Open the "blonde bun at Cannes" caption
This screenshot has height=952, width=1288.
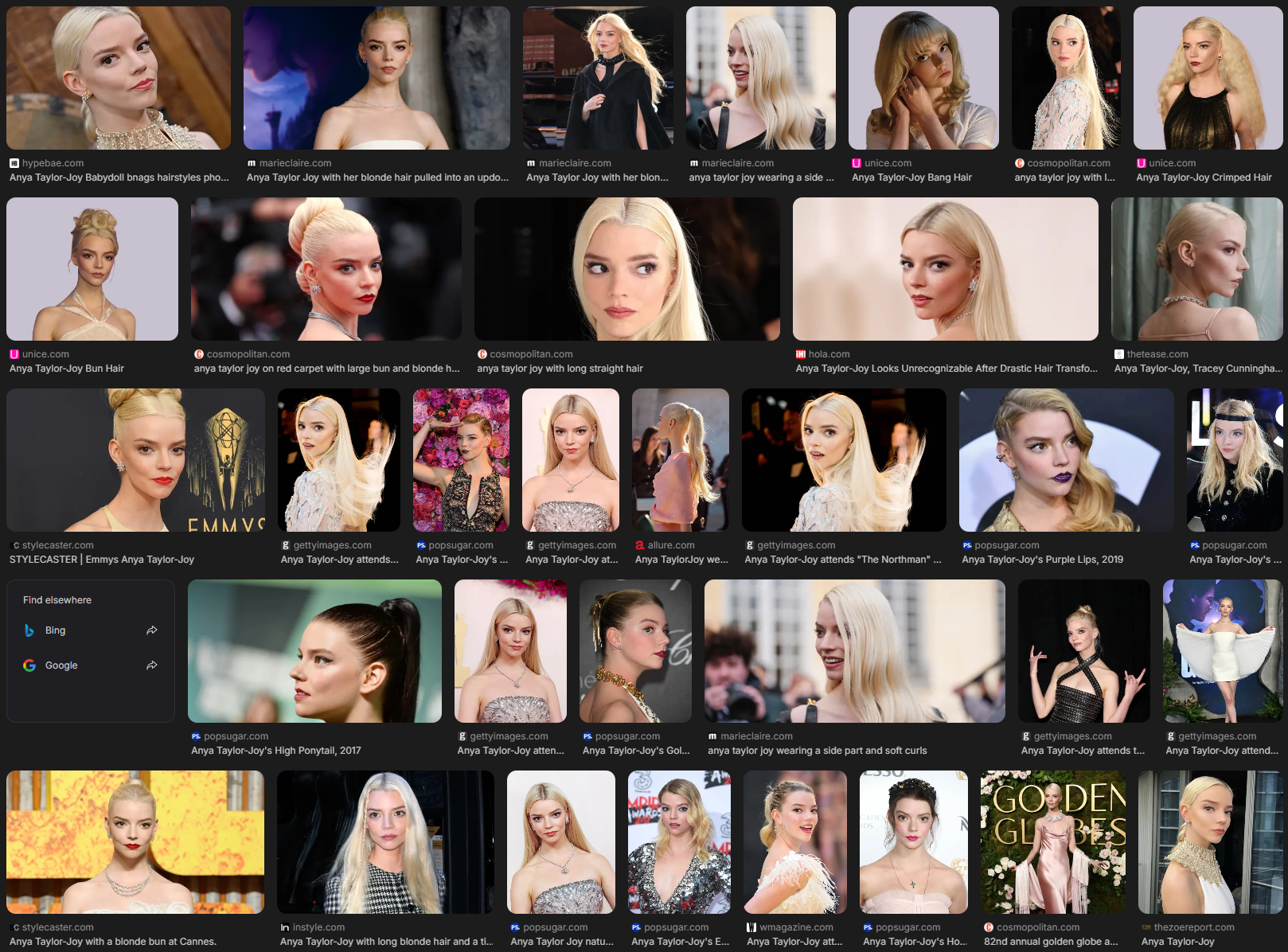(113, 942)
